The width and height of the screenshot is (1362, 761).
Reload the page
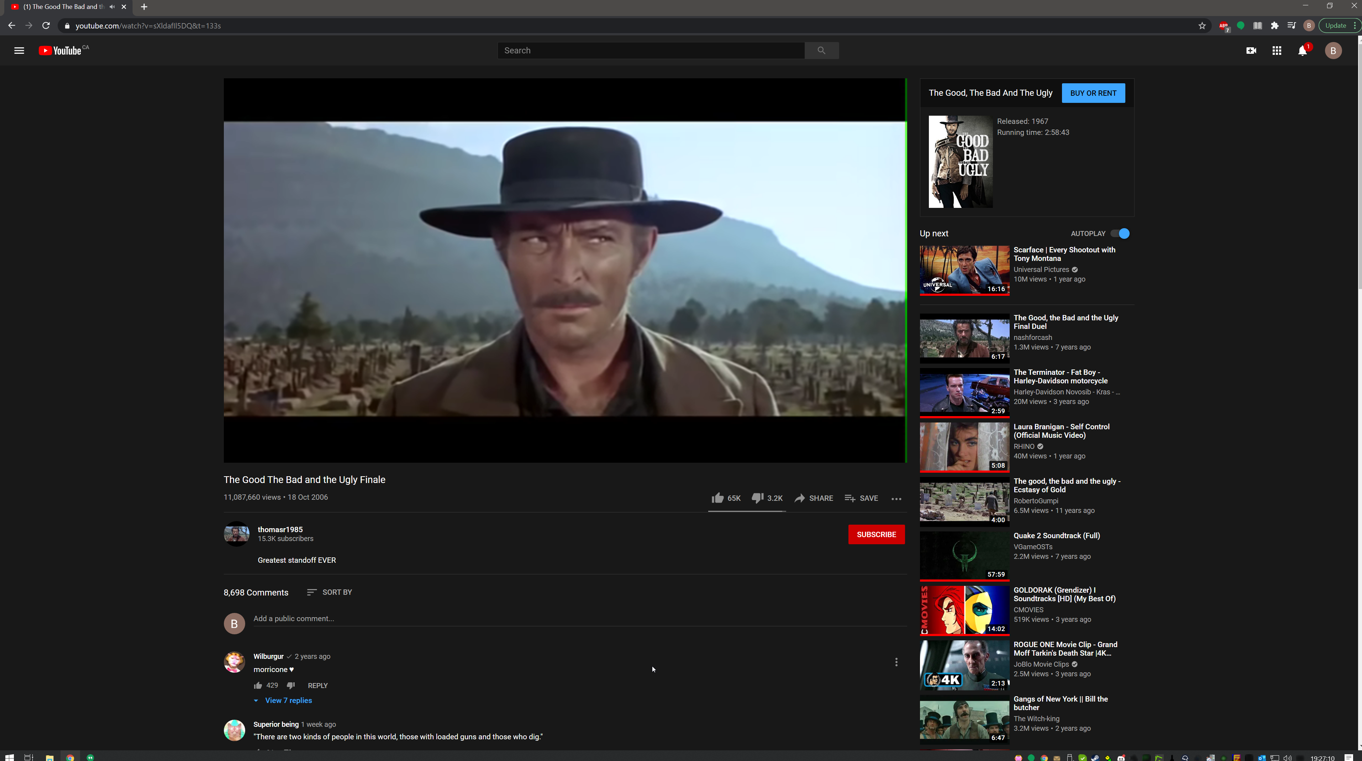(46, 25)
